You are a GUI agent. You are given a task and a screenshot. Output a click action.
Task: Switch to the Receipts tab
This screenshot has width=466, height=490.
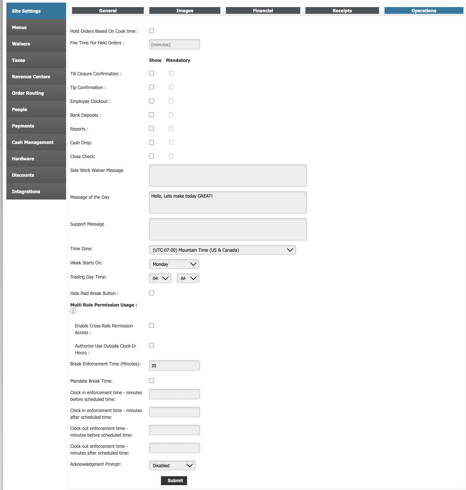(x=342, y=10)
